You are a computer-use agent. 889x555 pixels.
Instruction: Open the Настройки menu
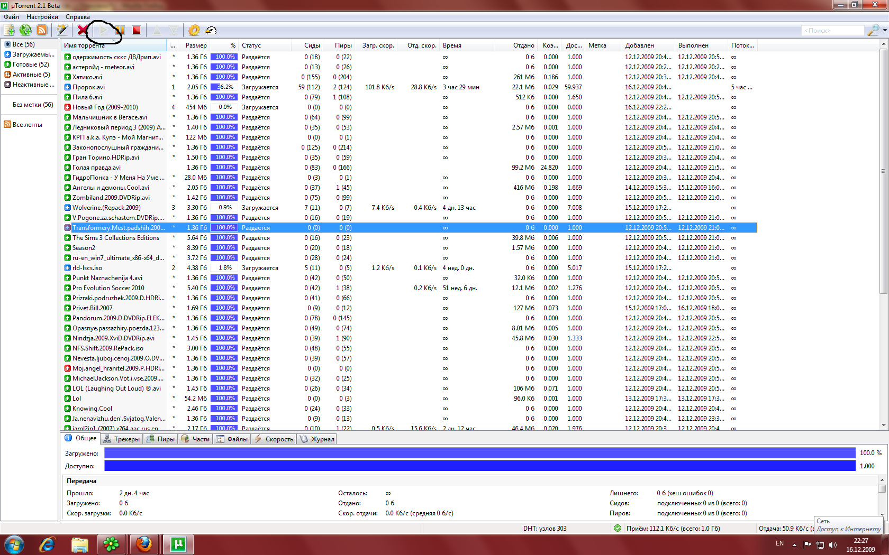click(42, 17)
